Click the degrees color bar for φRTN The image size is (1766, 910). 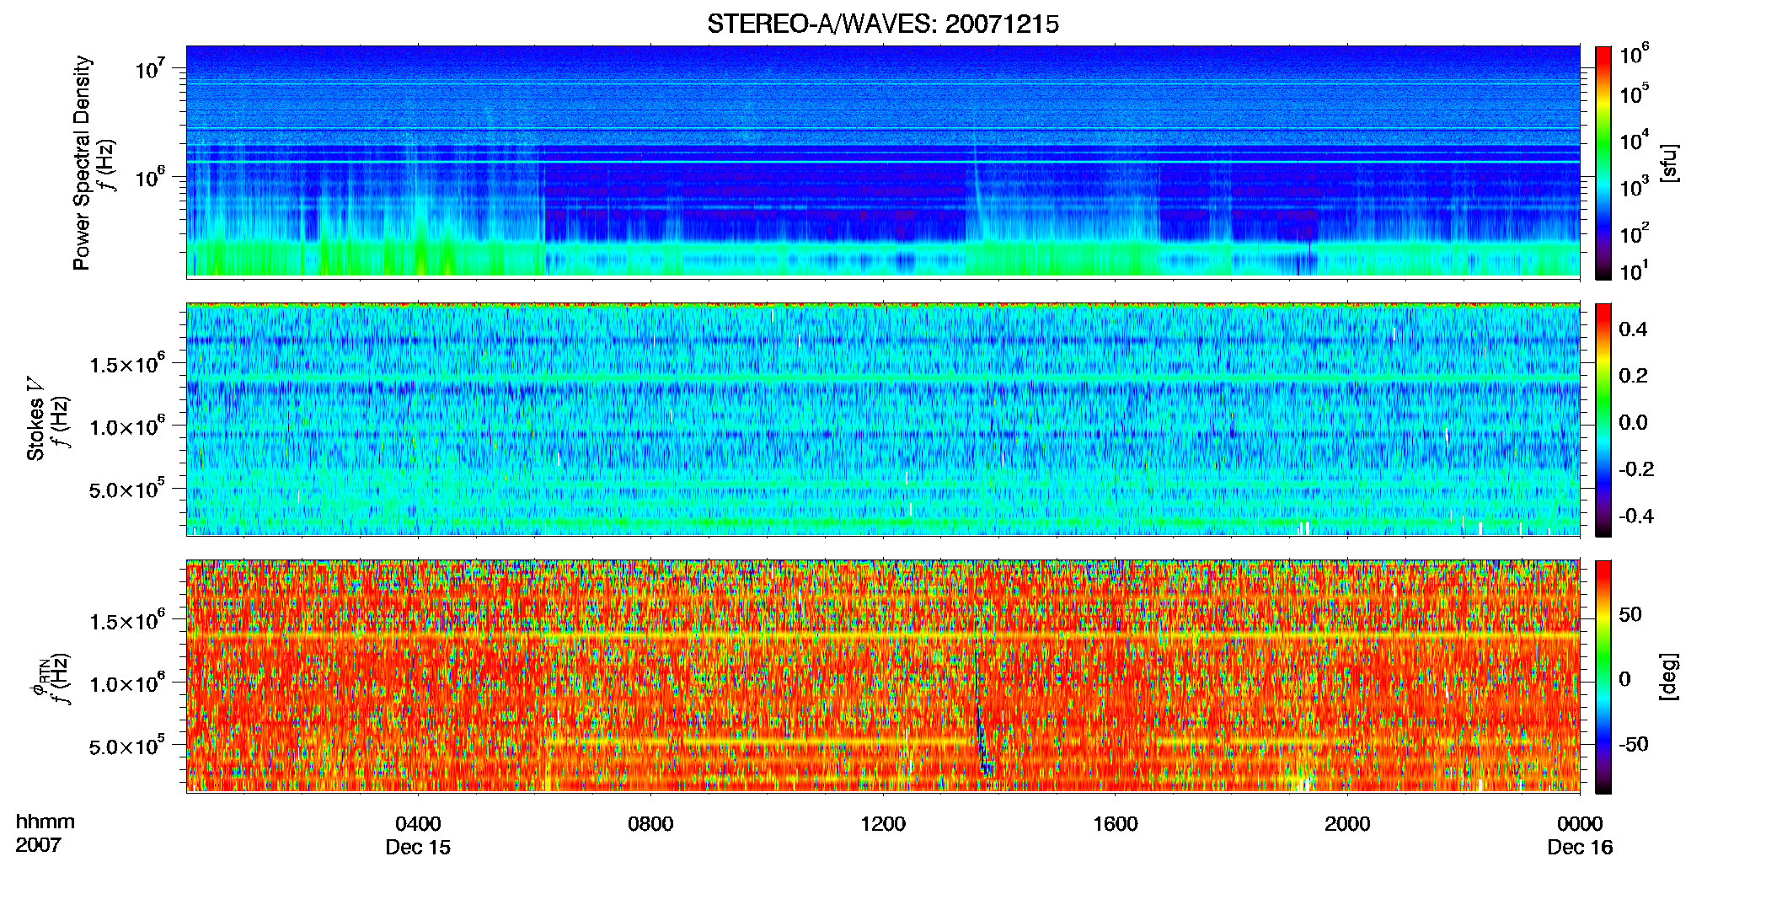(x=1603, y=677)
